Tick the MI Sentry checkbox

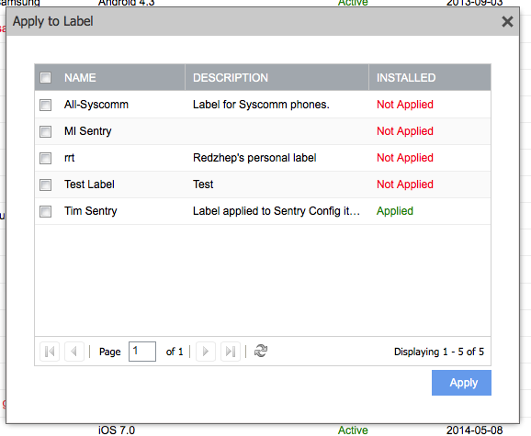45,131
